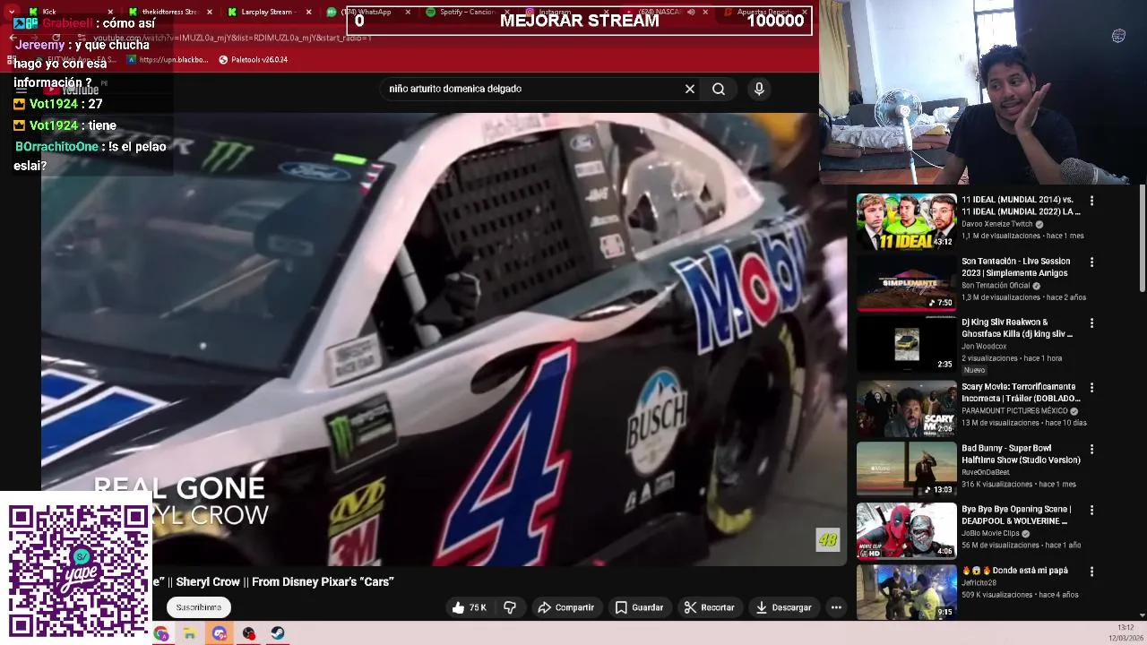
Task: Open options menu for 'Donde está mi papá' video
Action: [x=1091, y=571]
